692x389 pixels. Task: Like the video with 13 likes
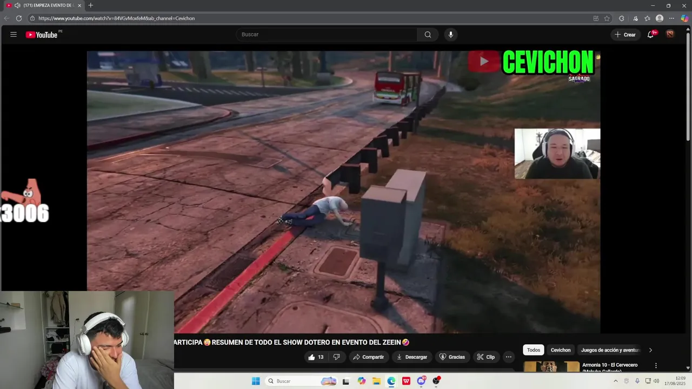tap(316, 357)
